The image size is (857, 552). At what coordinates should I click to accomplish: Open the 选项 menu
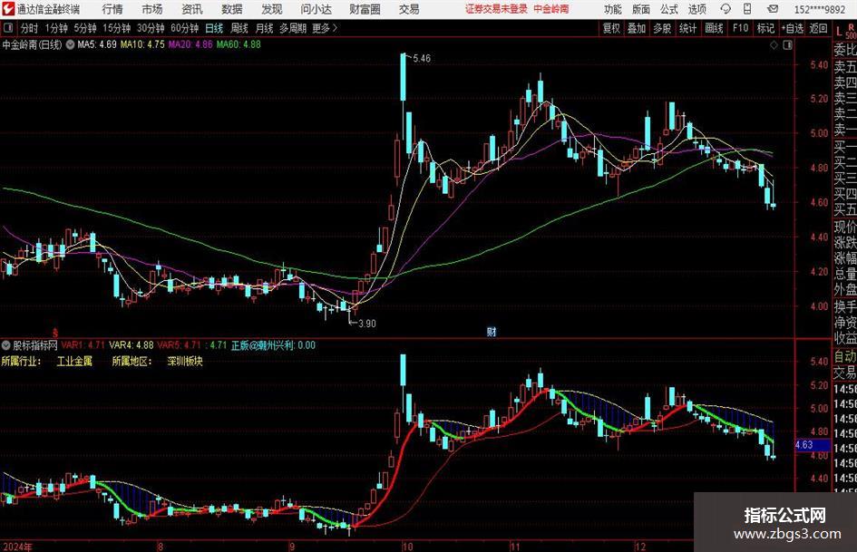(696, 9)
